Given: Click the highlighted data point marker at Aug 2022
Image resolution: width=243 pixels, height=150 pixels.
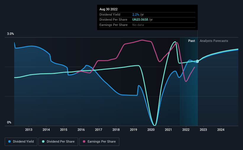Looking at the screenshot, I should [197, 61].
